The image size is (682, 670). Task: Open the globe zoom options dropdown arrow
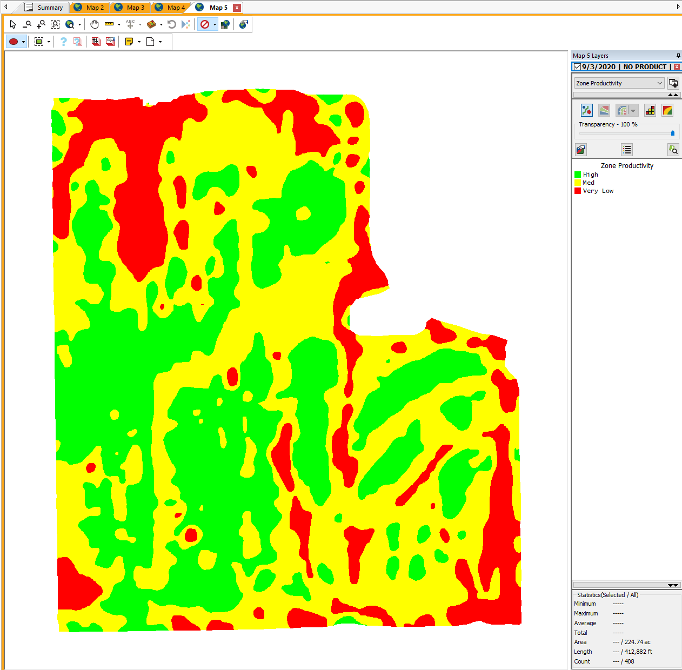(79, 24)
